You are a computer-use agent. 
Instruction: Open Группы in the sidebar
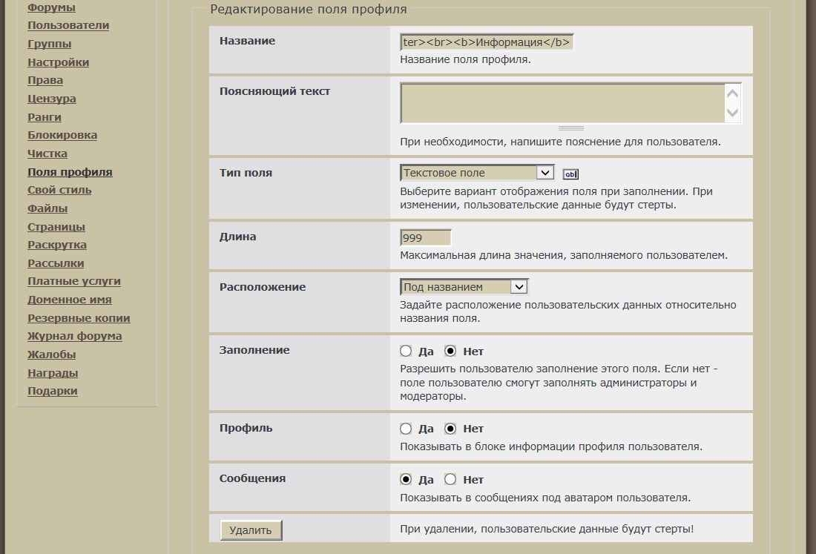(50, 44)
